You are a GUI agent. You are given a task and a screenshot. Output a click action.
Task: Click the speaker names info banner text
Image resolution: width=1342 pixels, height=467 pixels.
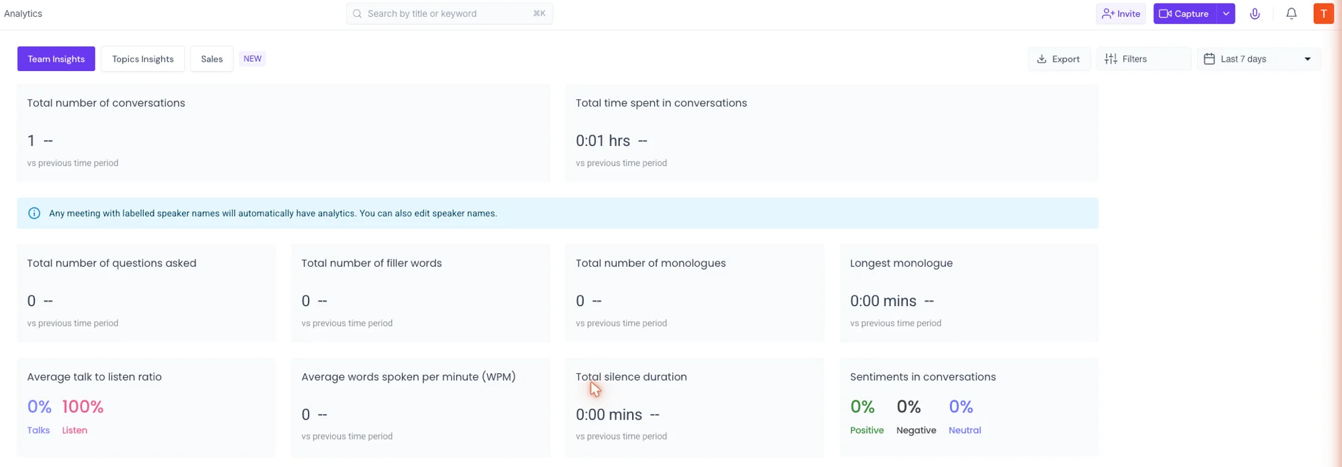click(273, 213)
